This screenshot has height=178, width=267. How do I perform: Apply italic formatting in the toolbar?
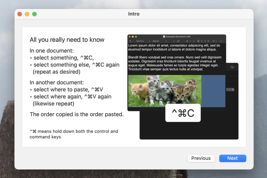[190, 41]
